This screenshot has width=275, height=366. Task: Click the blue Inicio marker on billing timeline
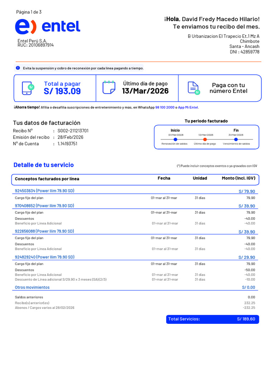tap(175, 139)
